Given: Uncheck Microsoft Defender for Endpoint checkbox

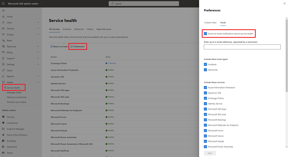Looking at the screenshot, I should (205, 125).
